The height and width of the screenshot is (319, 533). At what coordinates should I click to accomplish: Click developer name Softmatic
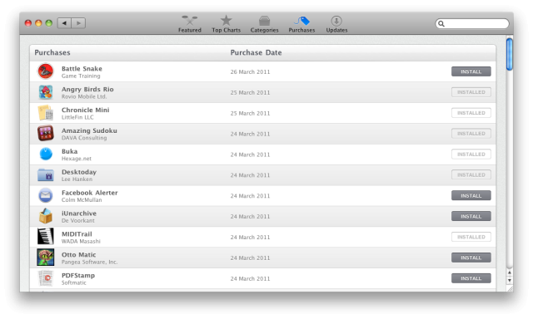(x=74, y=282)
